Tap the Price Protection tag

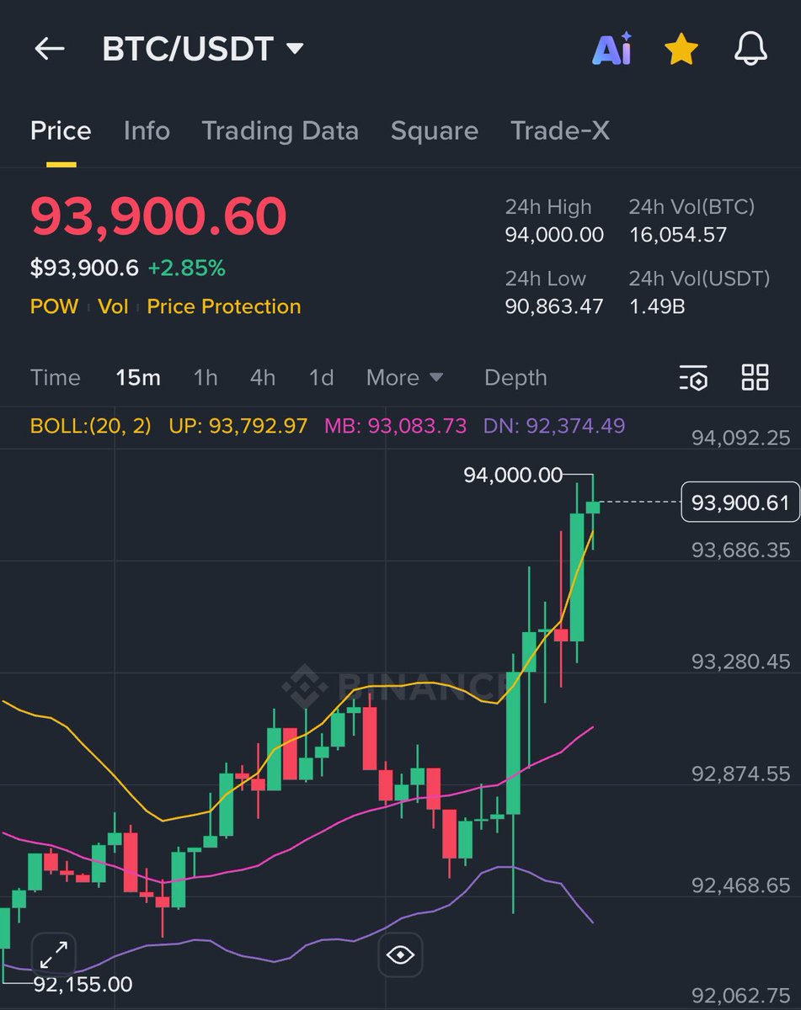pyautogui.click(x=224, y=306)
